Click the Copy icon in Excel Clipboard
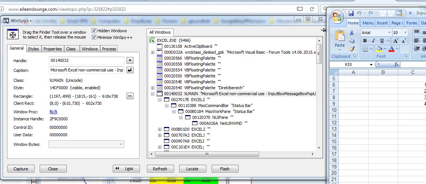Image resolution: width=426 pixels, height=184 pixels. coord(351,41)
